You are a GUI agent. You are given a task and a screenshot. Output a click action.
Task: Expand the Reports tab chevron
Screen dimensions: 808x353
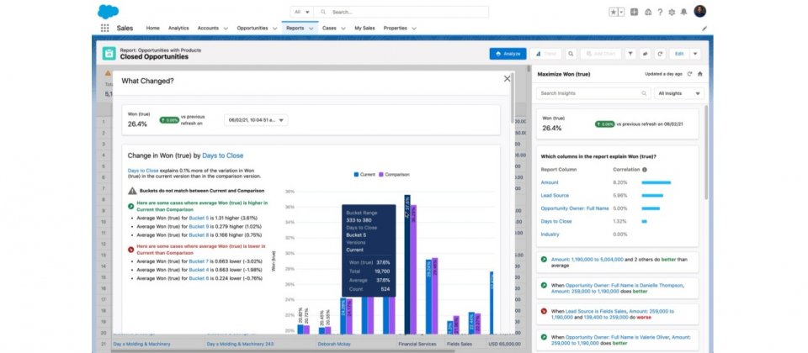pos(311,29)
